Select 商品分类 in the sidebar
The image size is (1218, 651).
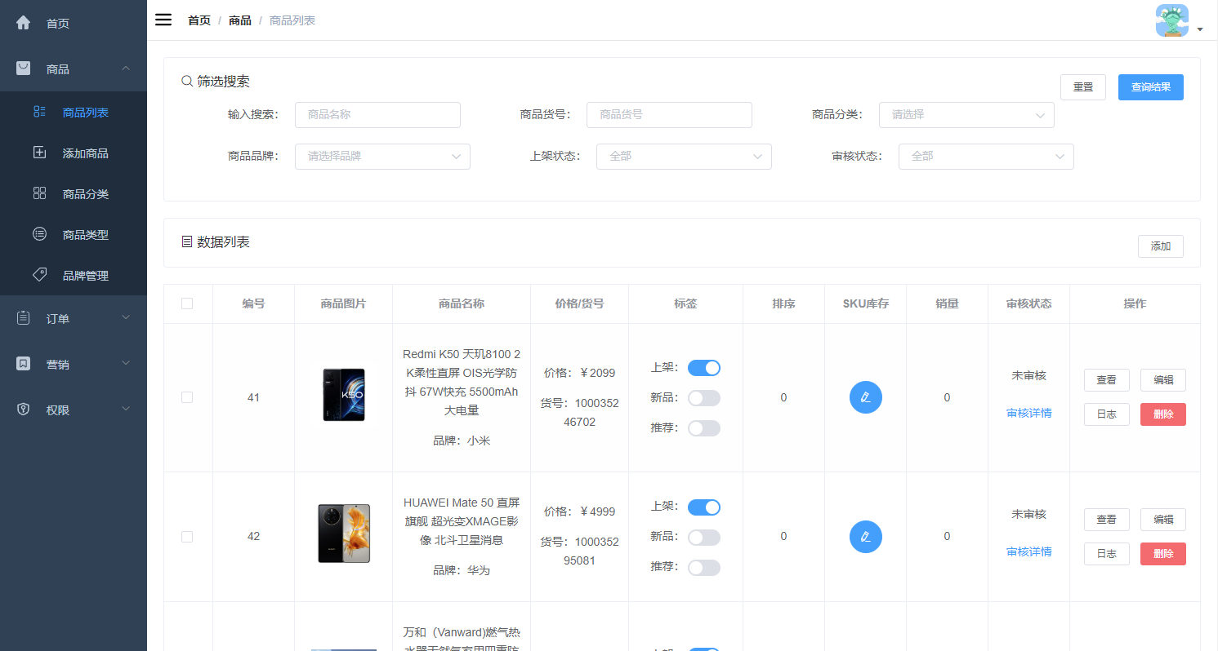coord(74,193)
